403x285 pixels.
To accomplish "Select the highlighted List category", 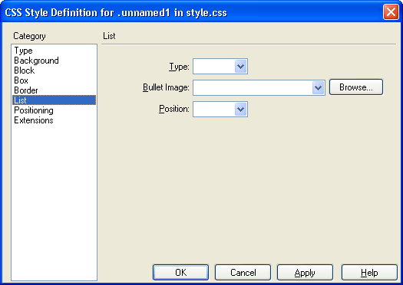I will pos(54,100).
